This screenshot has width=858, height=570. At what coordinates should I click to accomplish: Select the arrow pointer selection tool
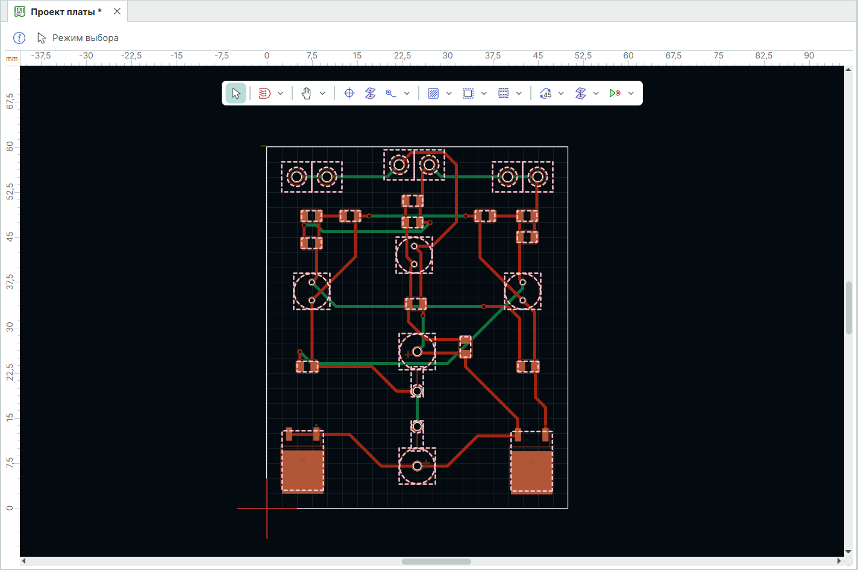(236, 93)
